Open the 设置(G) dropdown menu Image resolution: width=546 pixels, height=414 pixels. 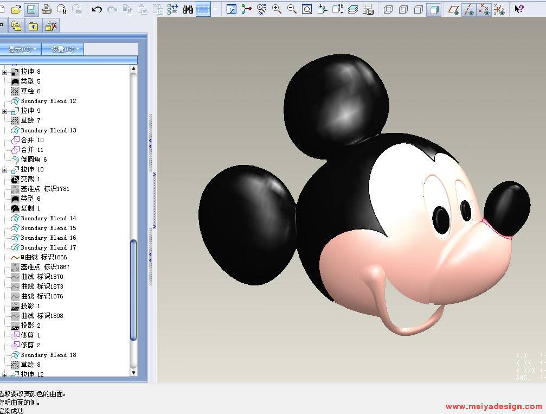click(63, 49)
